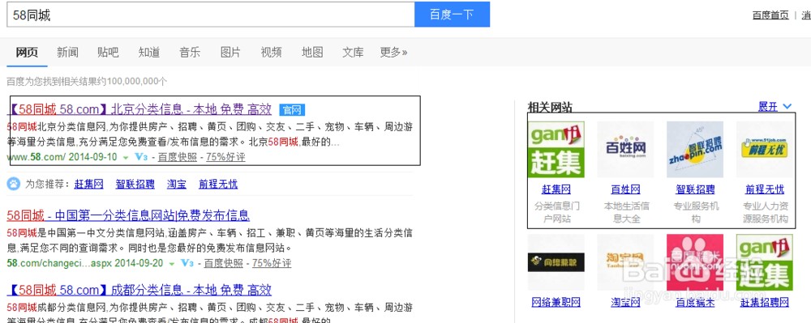Click the 相关网站 heading

[550, 108]
